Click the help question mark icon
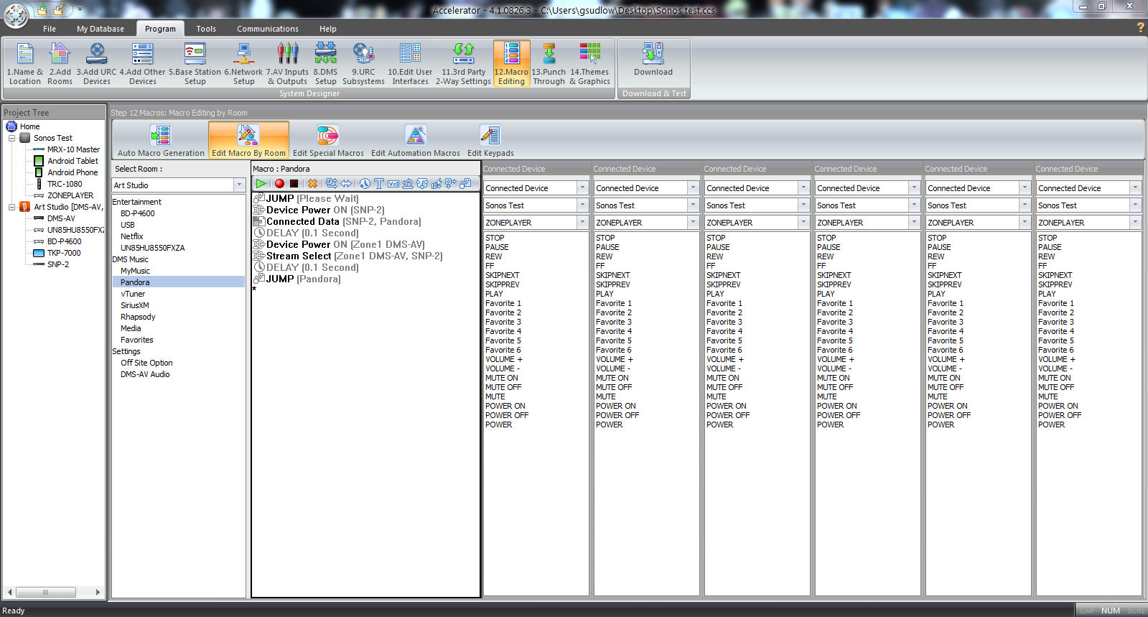This screenshot has height=617, width=1148. 1140,27
